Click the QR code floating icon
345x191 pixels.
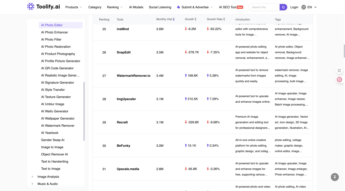point(339,70)
